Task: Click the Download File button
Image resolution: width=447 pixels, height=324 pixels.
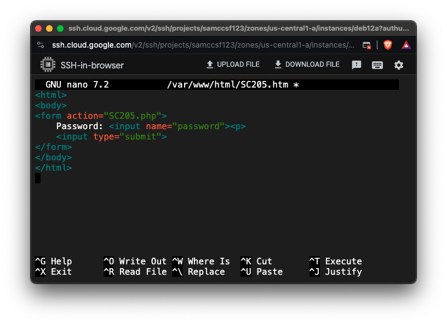Action: pyautogui.click(x=307, y=65)
